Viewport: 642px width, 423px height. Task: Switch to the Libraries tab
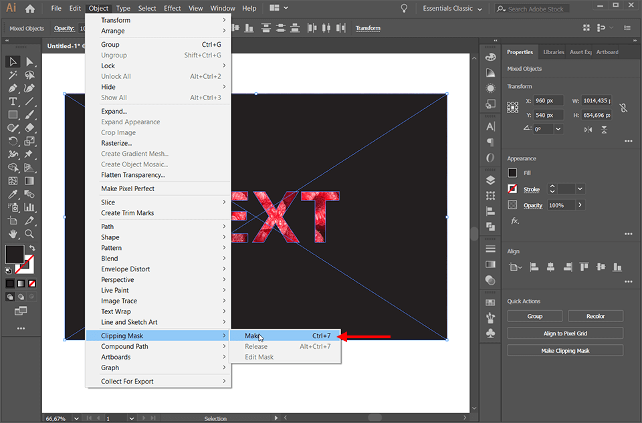click(554, 51)
